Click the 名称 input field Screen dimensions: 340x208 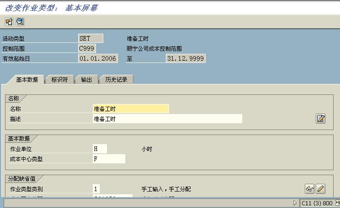(130, 109)
